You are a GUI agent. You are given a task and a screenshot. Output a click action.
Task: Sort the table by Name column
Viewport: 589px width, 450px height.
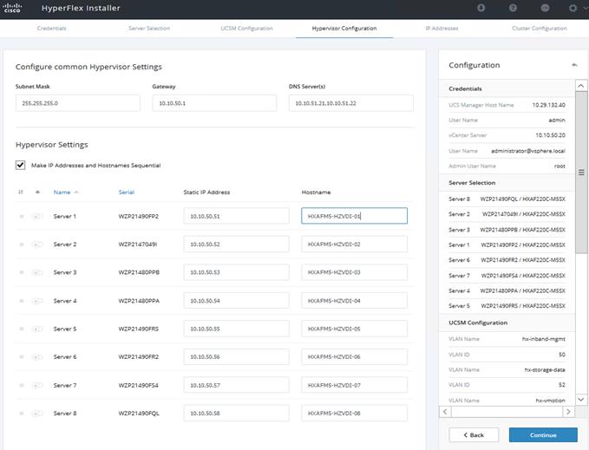pyautogui.click(x=62, y=192)
